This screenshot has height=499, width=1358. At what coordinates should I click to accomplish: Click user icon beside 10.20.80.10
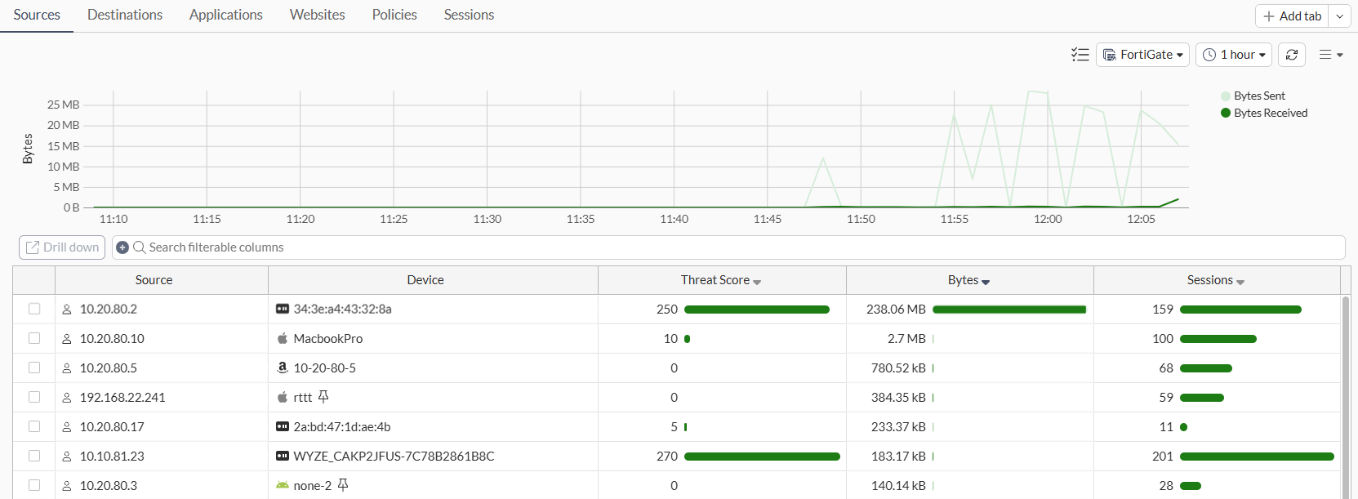tap(67, 339)
